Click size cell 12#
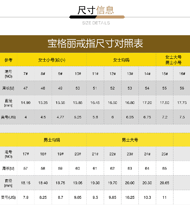The height and width of the screenshot is (215, 190). 112,74
